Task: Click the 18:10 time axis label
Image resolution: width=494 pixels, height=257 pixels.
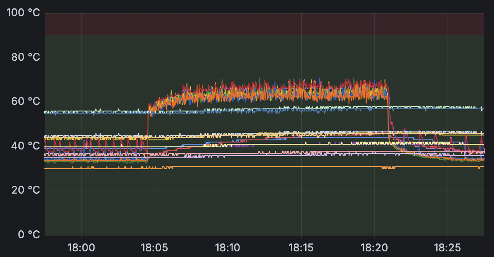Action: (228, 248)
